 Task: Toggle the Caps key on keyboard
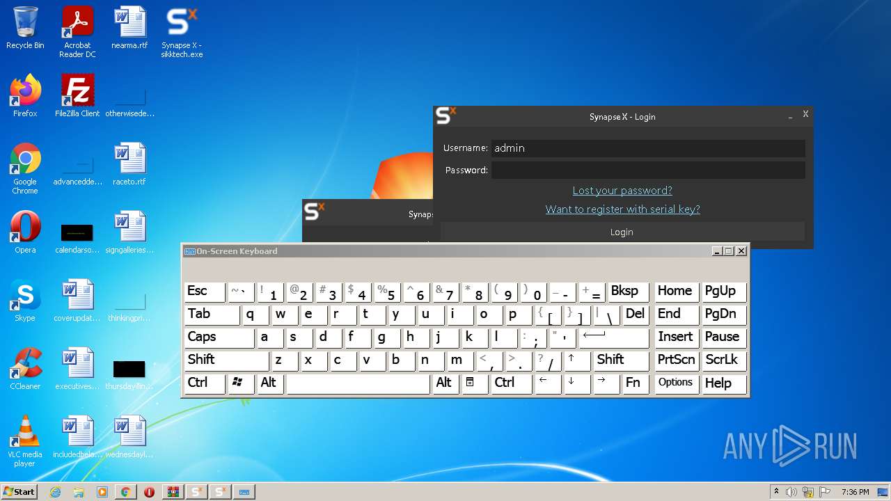[x=219, y=337]
